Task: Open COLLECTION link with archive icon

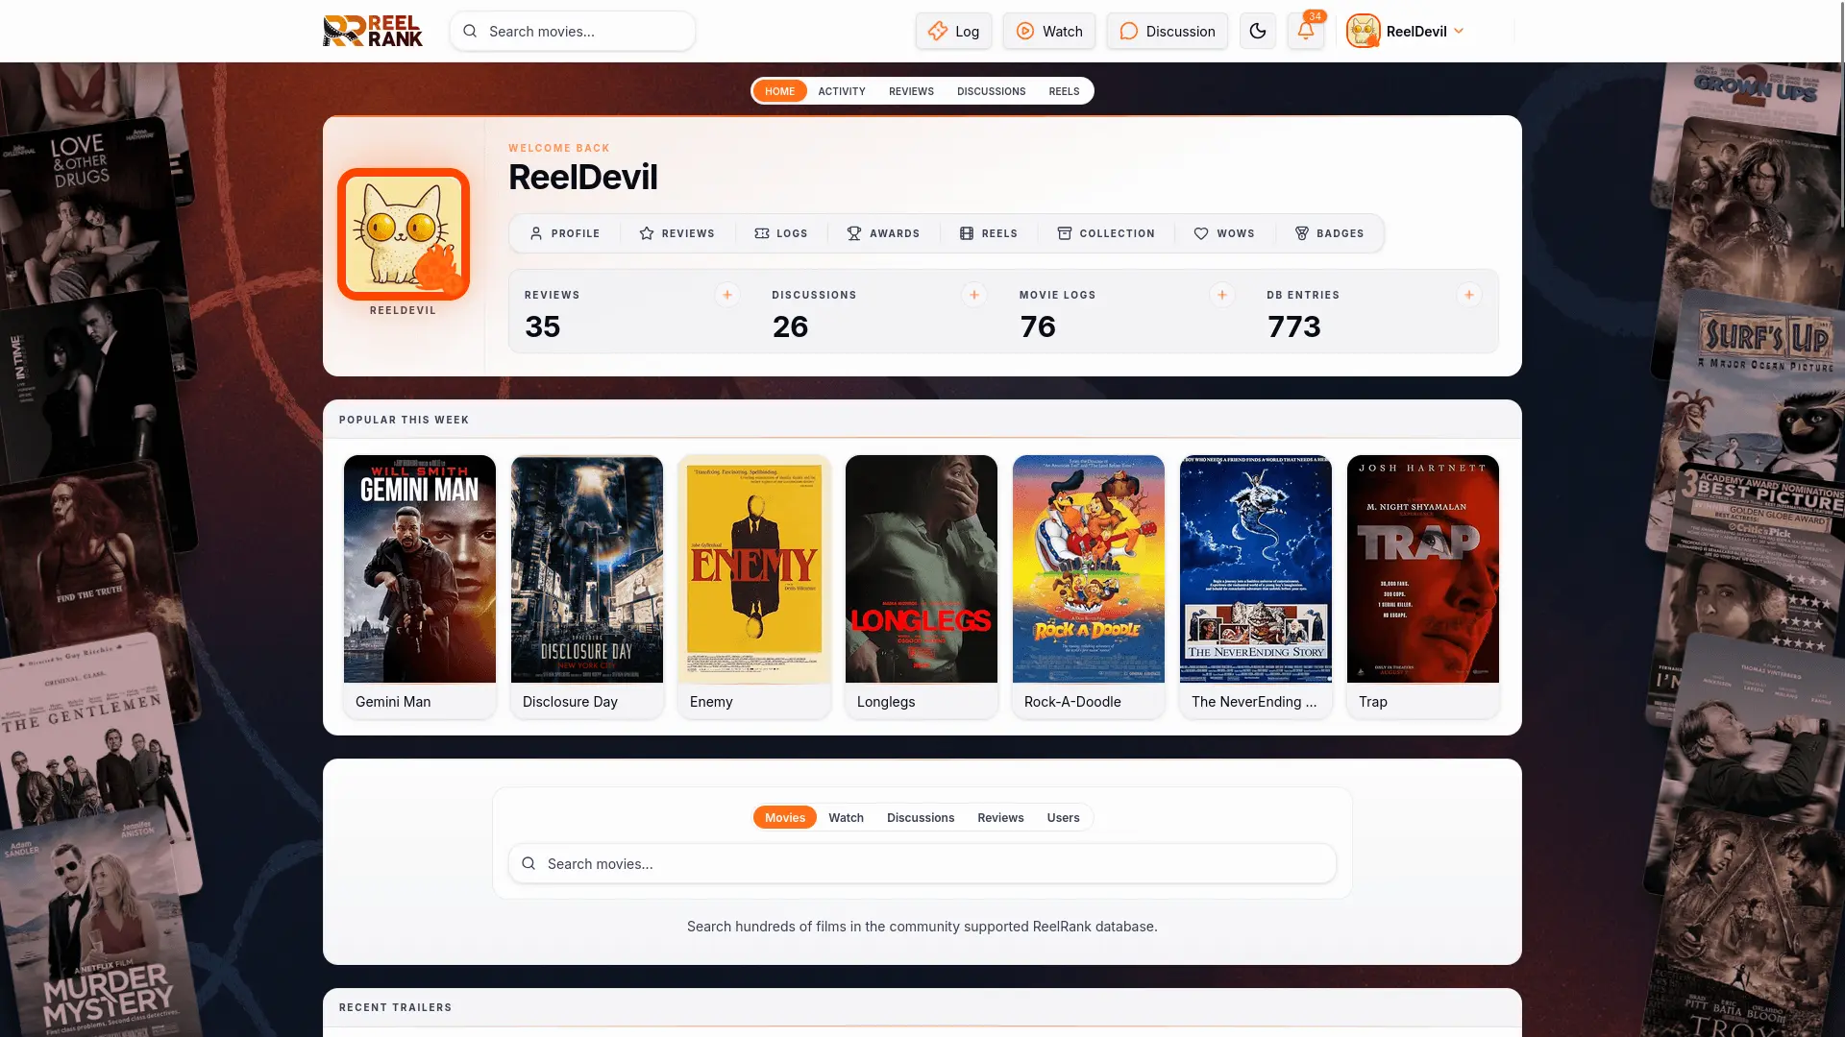Action: pos(1105,233)
